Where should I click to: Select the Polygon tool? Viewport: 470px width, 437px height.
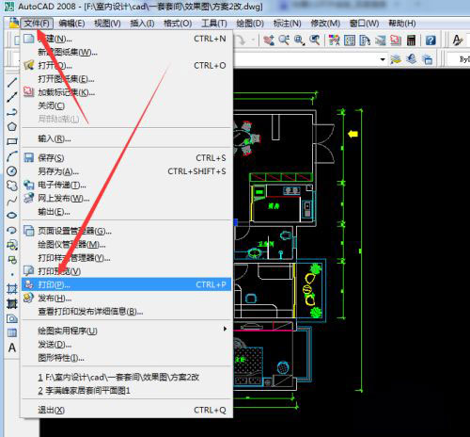pos(12,127)
